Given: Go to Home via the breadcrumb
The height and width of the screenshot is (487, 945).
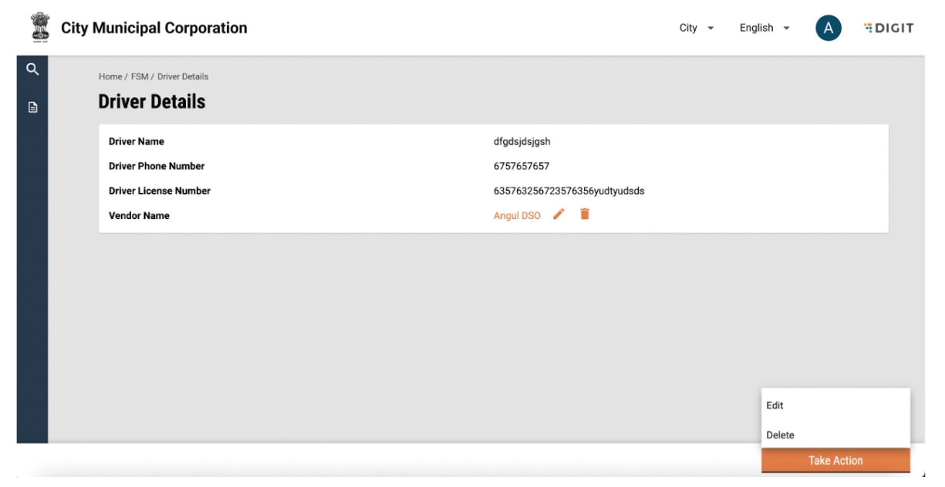Looking at the screenshot, I should [x=110, y=76].
